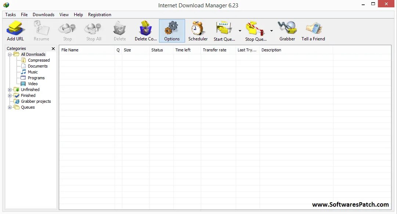Select the Documents category

[x=38, y=66]
